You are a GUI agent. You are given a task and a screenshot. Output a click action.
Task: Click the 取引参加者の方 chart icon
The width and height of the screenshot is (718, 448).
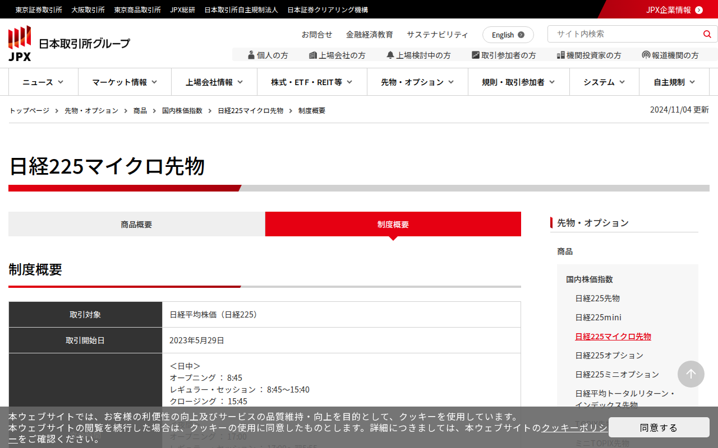(476, 55)
